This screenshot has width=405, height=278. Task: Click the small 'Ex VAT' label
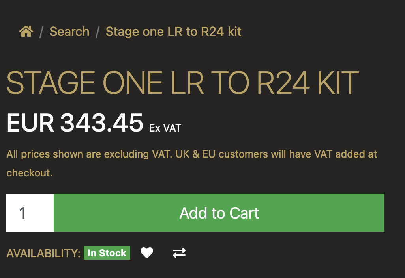tap(165, 128)
